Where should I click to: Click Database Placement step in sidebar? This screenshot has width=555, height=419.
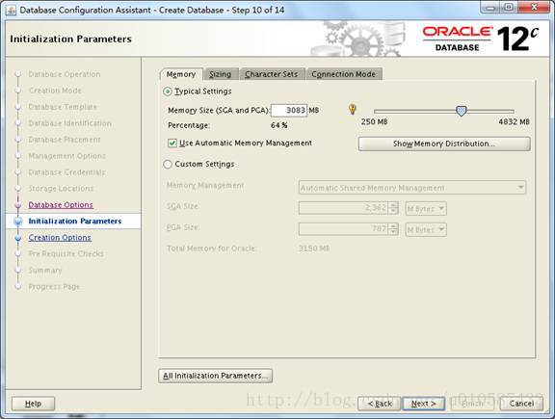click(x=65, y=140)
